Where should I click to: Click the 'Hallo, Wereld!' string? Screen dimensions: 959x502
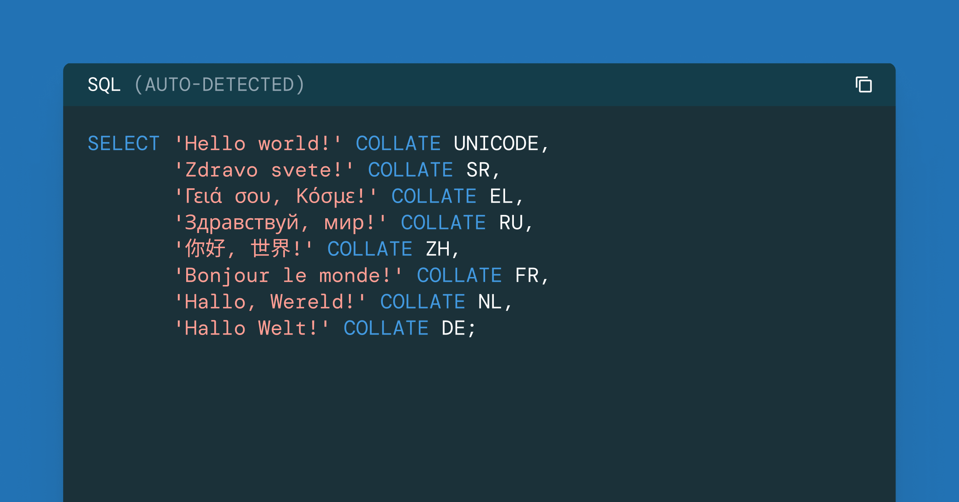coord(270,302)
